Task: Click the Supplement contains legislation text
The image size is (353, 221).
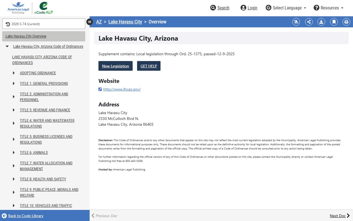Action: point(167,54)
